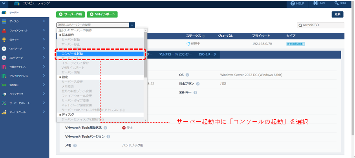Toggle the server operation dropdown arrow
The image size is (355, 158).
132,25
